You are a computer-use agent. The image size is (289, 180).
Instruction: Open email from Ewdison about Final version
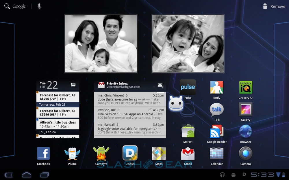(130, 114)
